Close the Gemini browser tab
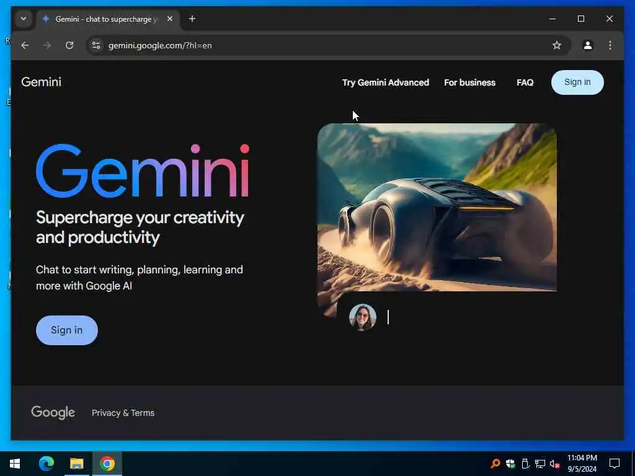This screenshot has width=635, height=476. [170, 19]
